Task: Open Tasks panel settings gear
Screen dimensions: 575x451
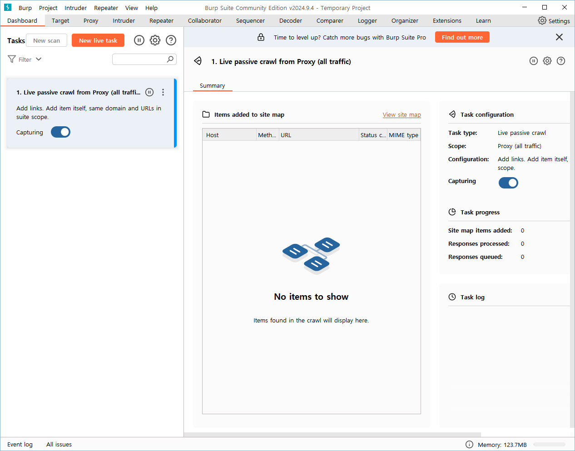Action: pos(155,40)
